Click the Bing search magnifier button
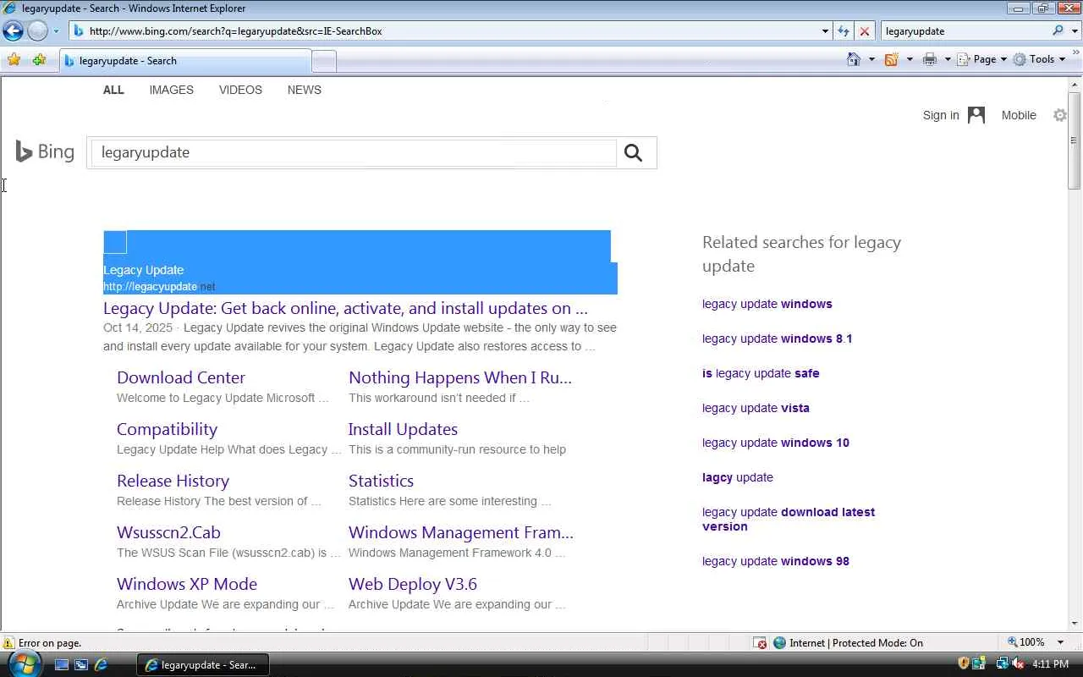This screenshot has width=1083, height=677. [x=633, y=153]
